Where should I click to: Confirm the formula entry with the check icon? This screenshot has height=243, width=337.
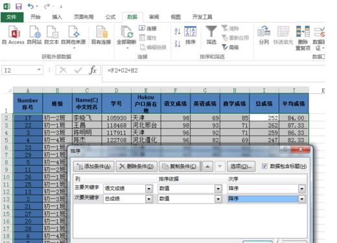(x=78, y=70)
